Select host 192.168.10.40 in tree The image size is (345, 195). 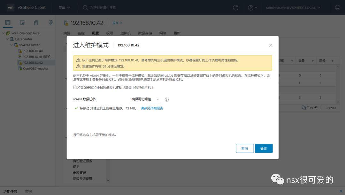pyautogui.click(x=33, y=51)
